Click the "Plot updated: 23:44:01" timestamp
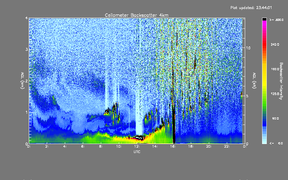 tap(251, 8)
